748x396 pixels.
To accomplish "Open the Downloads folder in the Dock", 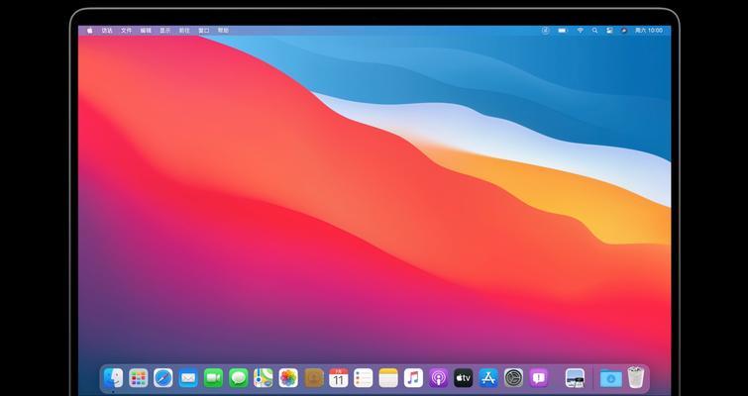I will pyautogui.click(x=611, y=378).
